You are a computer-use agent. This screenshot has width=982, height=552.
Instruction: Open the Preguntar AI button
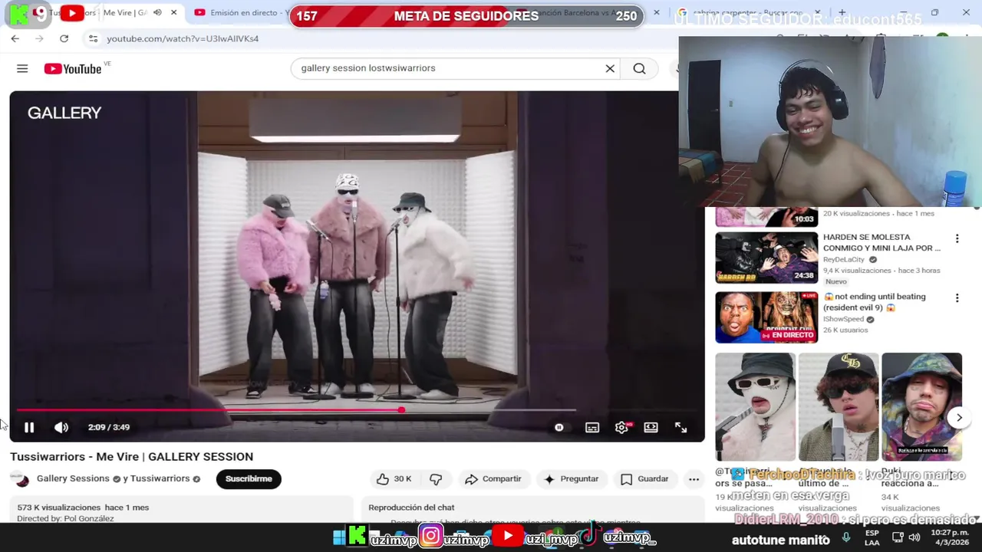click(x=571, y=479)
